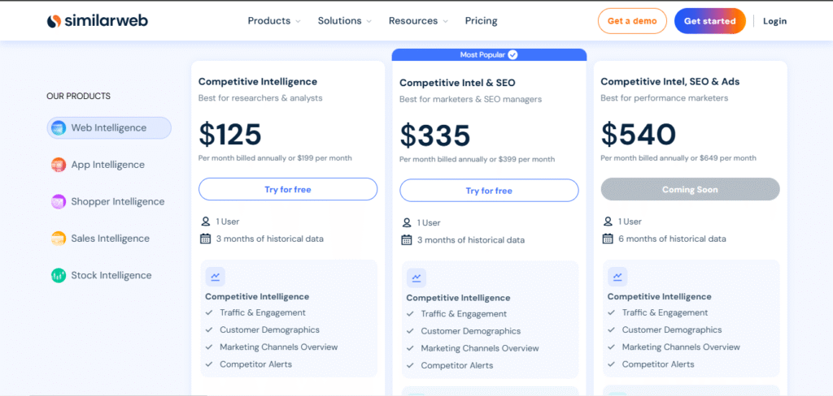Try the $125 Competitive Intelligence plan for free

point(288,189)
